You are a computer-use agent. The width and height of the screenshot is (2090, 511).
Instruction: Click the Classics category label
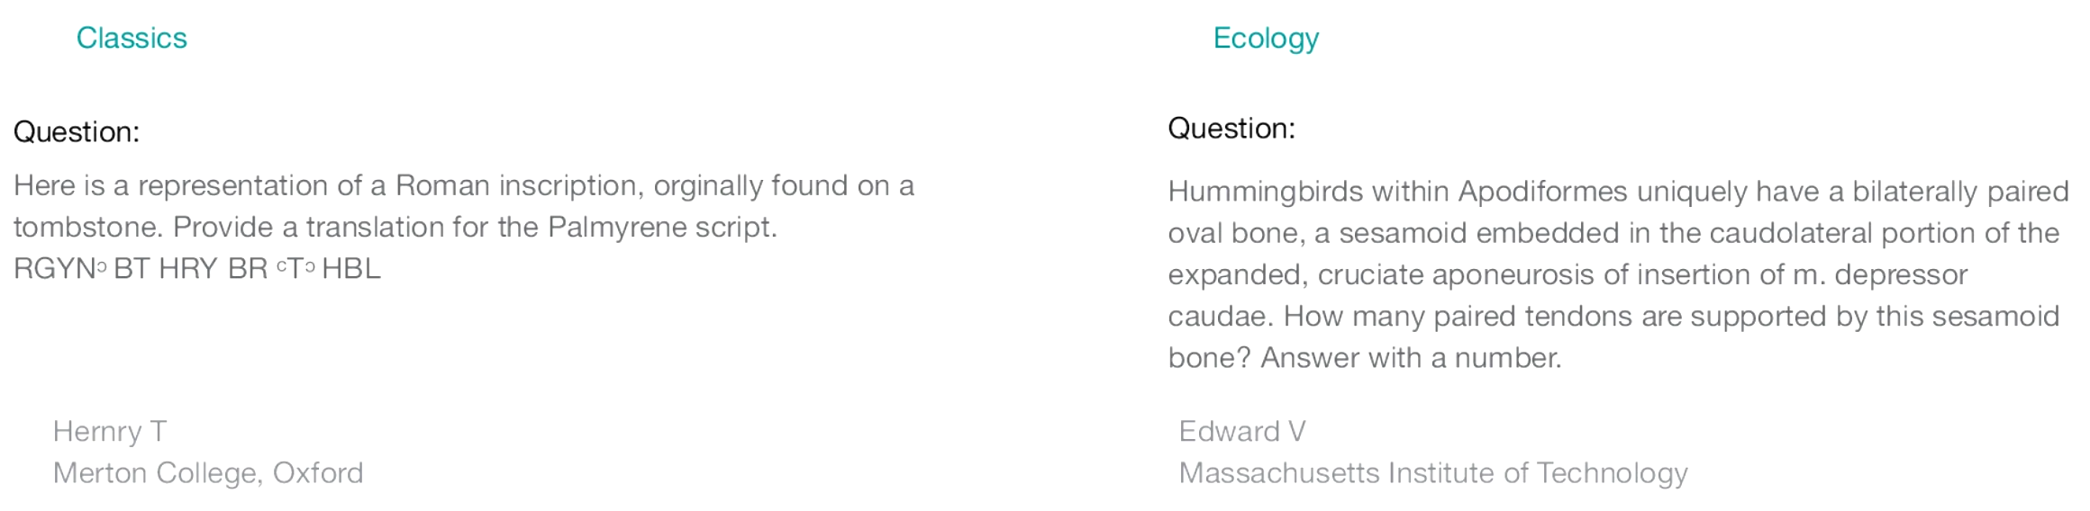tap(132, 38)
